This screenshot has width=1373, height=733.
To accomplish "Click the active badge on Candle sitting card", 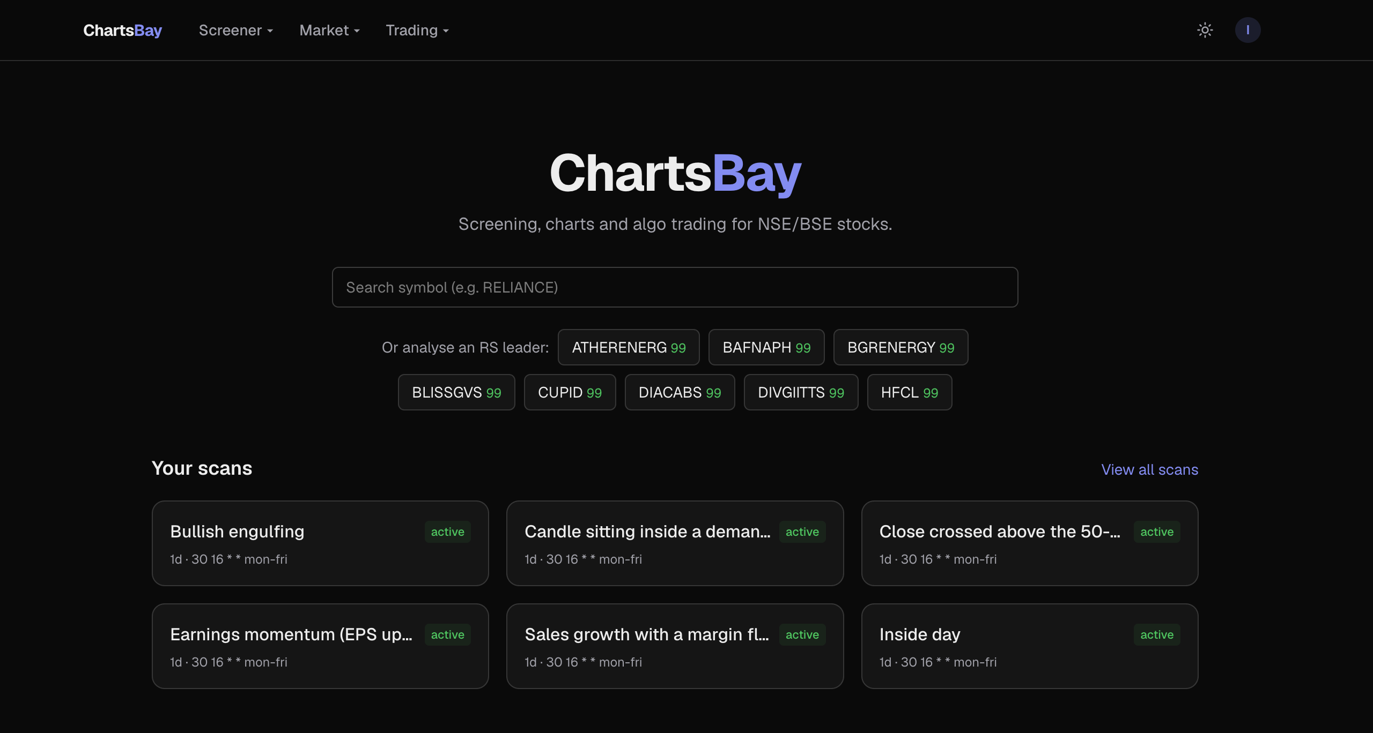I will point(802,532).
